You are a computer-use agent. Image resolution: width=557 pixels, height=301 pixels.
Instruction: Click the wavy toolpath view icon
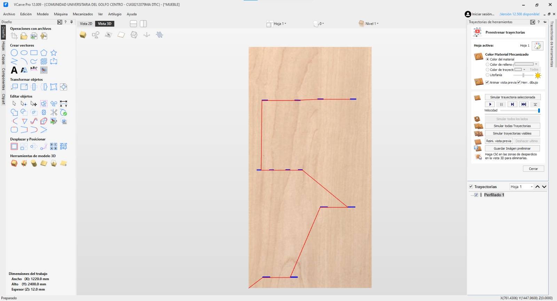click(159, 35)
